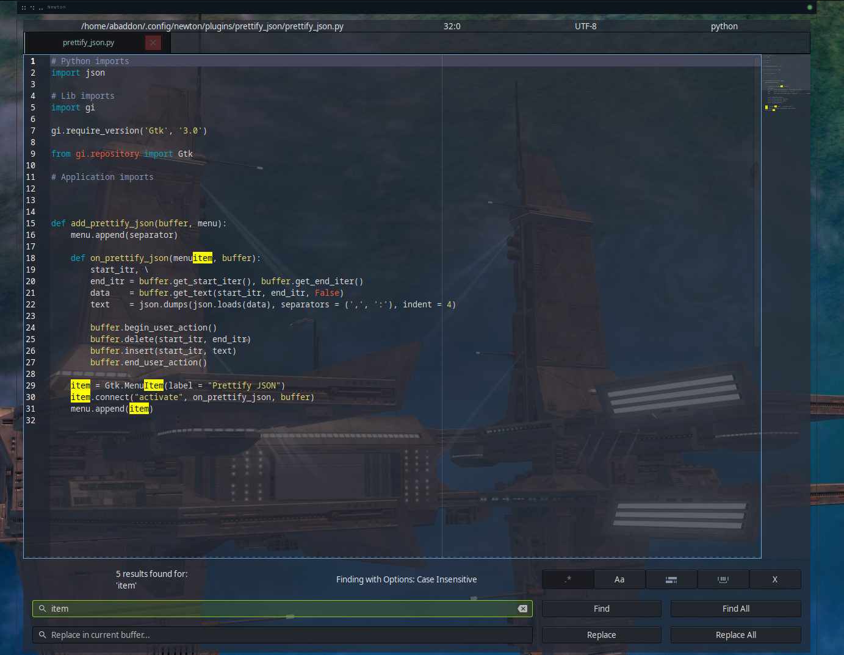Image resolution: width=844 pixels, height=655 pixels.
Task: Open the UTF-8 encoding selector
Action: 585,26
